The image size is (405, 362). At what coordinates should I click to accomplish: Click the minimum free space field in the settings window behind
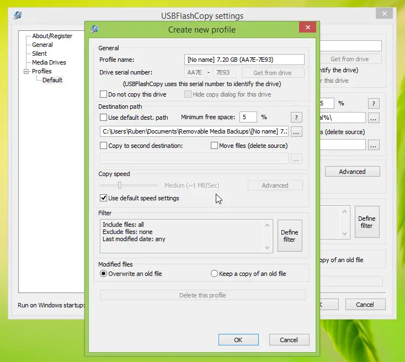[327, 103]
